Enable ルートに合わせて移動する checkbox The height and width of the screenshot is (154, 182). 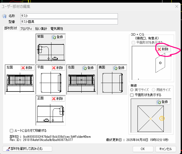(x=11, y=131)
